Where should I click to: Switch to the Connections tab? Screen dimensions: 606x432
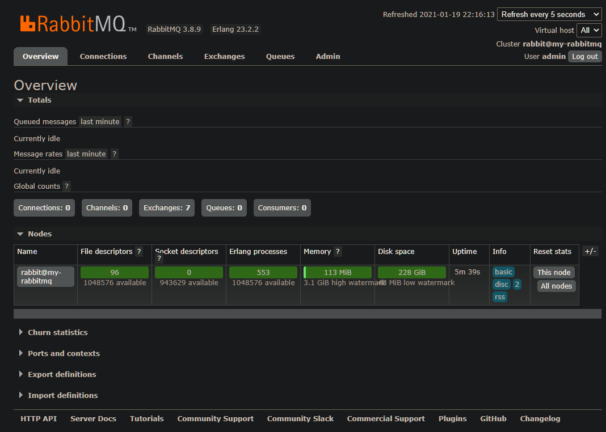click(103, 56)
